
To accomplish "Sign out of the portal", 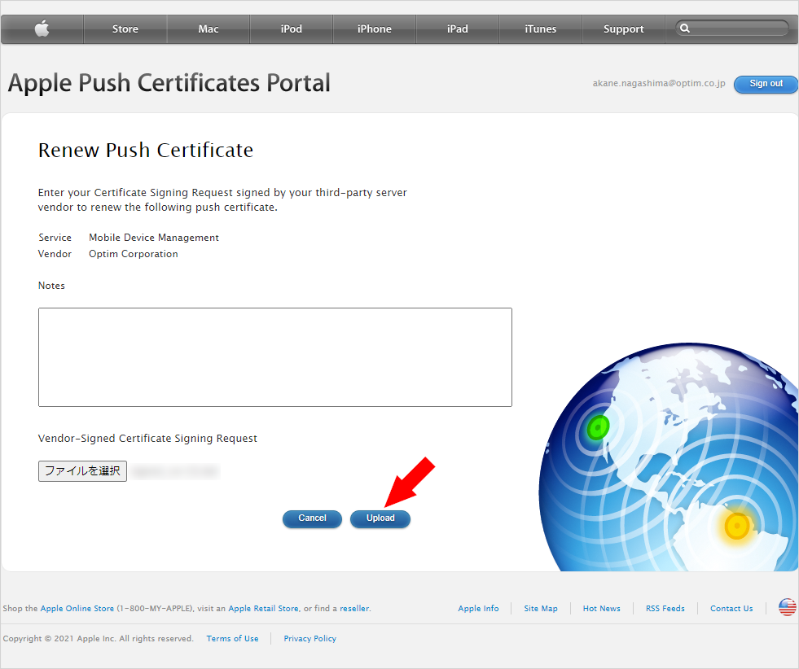I will pos(766,84).
